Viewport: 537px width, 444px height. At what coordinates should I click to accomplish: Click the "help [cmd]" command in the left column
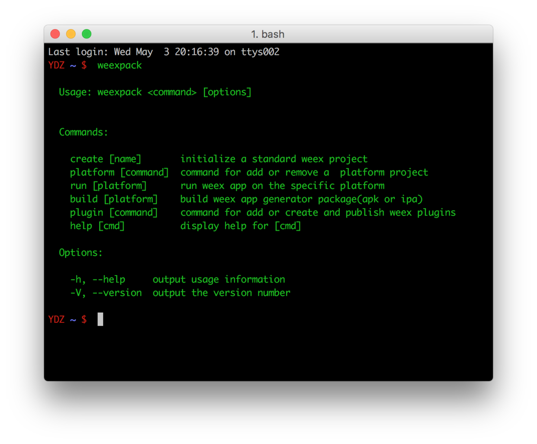point(97,226)
